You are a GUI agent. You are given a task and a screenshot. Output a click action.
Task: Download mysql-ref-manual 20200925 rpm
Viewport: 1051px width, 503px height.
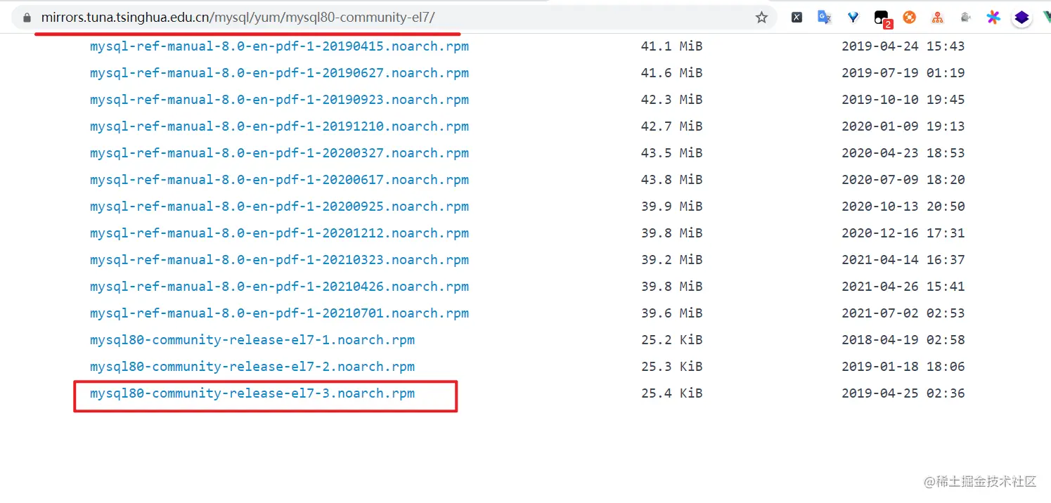pos(279,207)
